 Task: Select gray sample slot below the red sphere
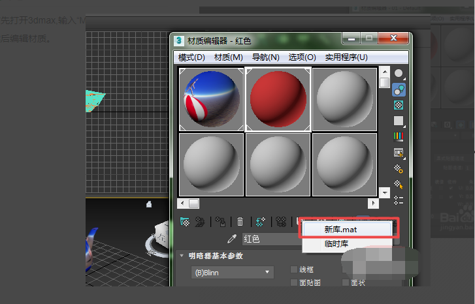point(278,165)
